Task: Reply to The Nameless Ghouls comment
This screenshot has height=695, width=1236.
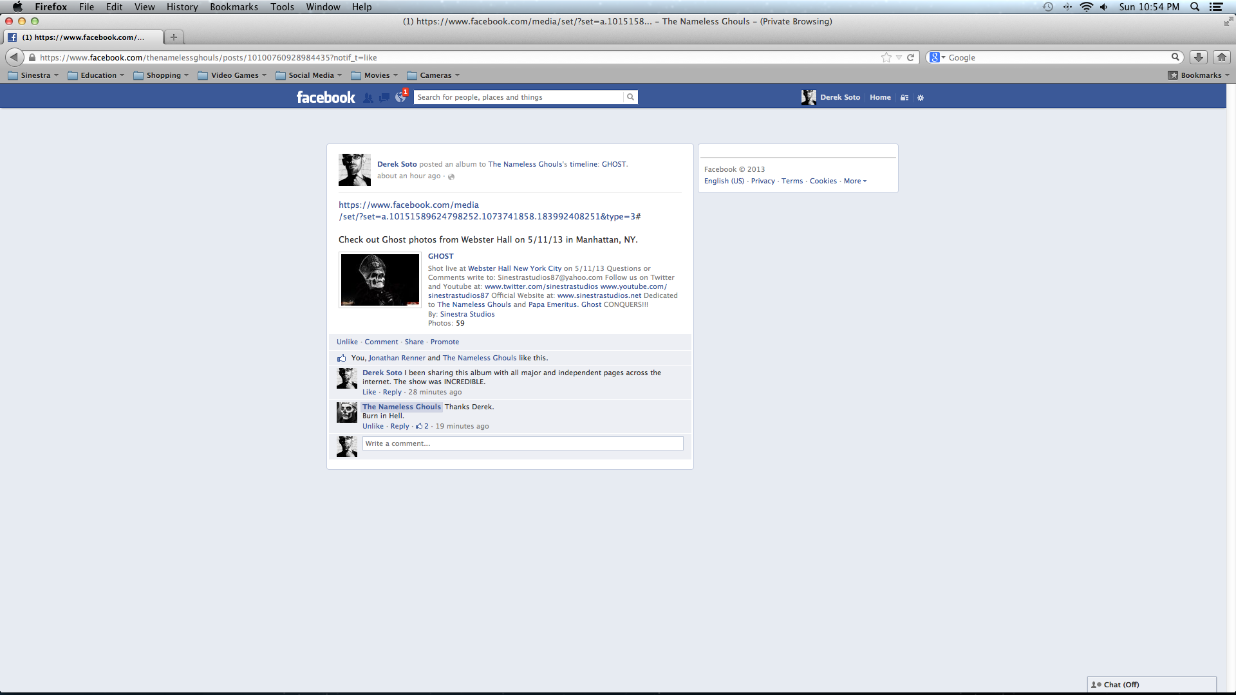Action: 399,426
